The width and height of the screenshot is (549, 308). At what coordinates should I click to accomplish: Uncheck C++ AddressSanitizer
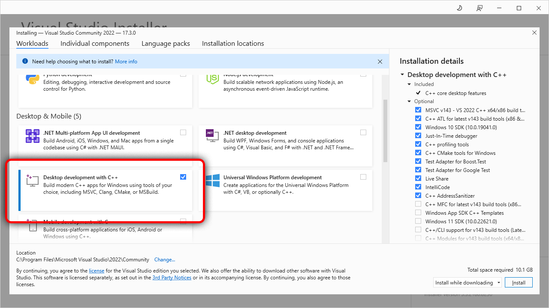(418, 195)
